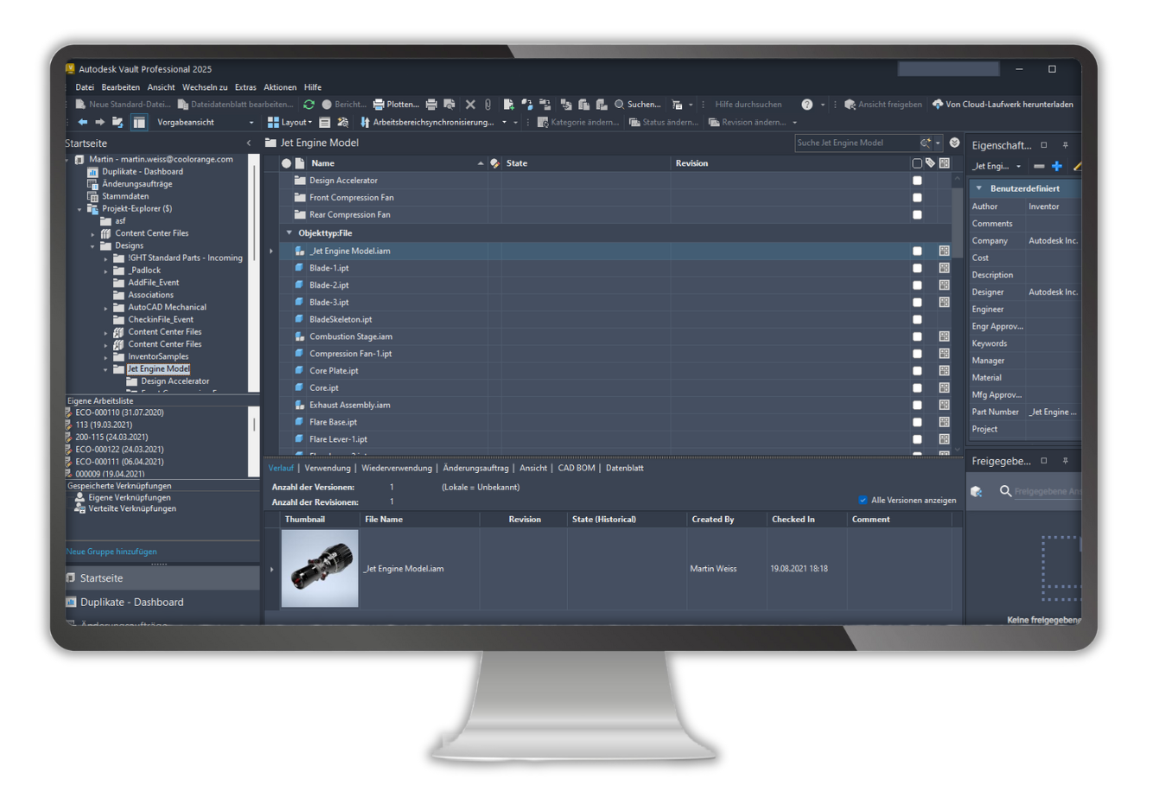Click the Status ändern toolbar button

point(664,123)
